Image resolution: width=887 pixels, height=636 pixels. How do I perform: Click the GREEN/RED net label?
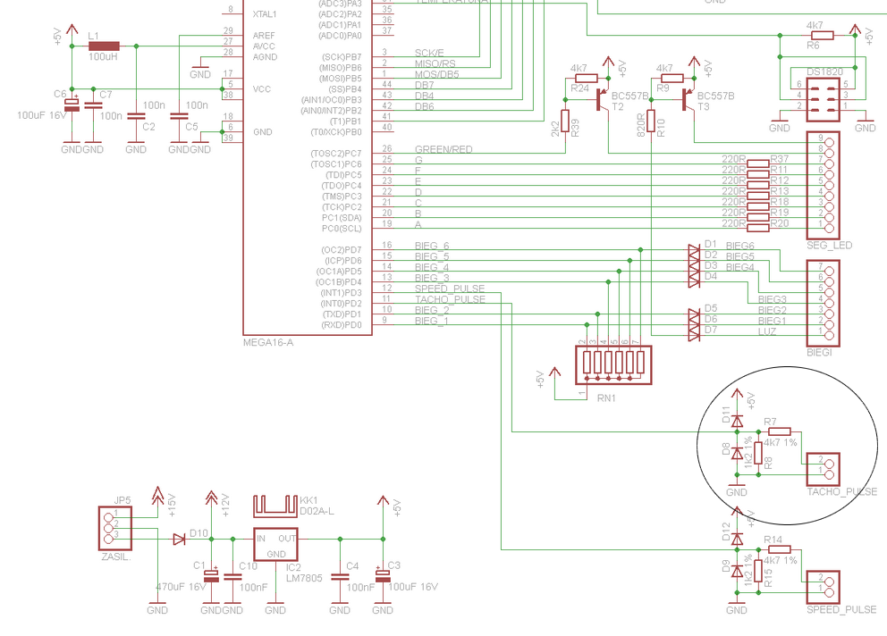[x=443, y=149]
